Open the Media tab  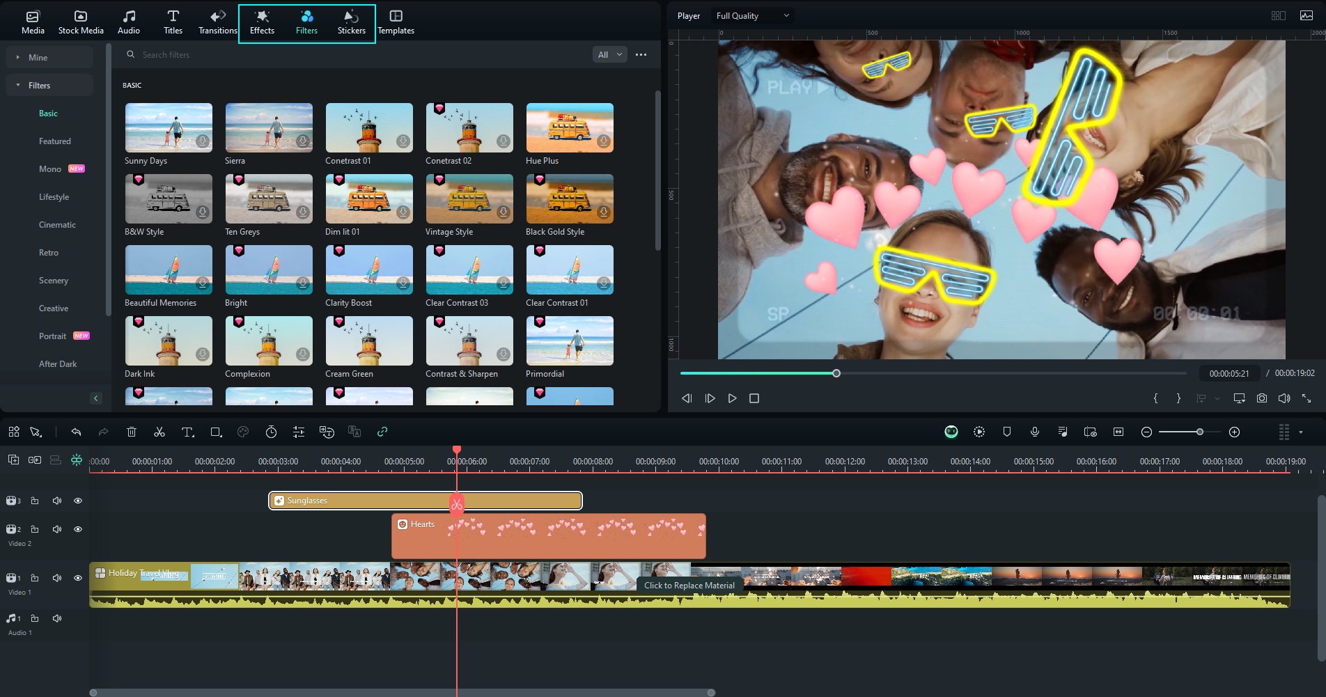33,22
